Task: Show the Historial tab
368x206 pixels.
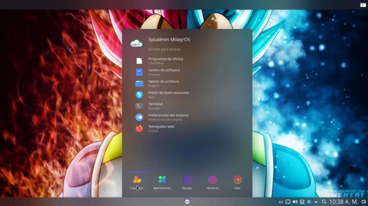Action: tap(212, 182)
